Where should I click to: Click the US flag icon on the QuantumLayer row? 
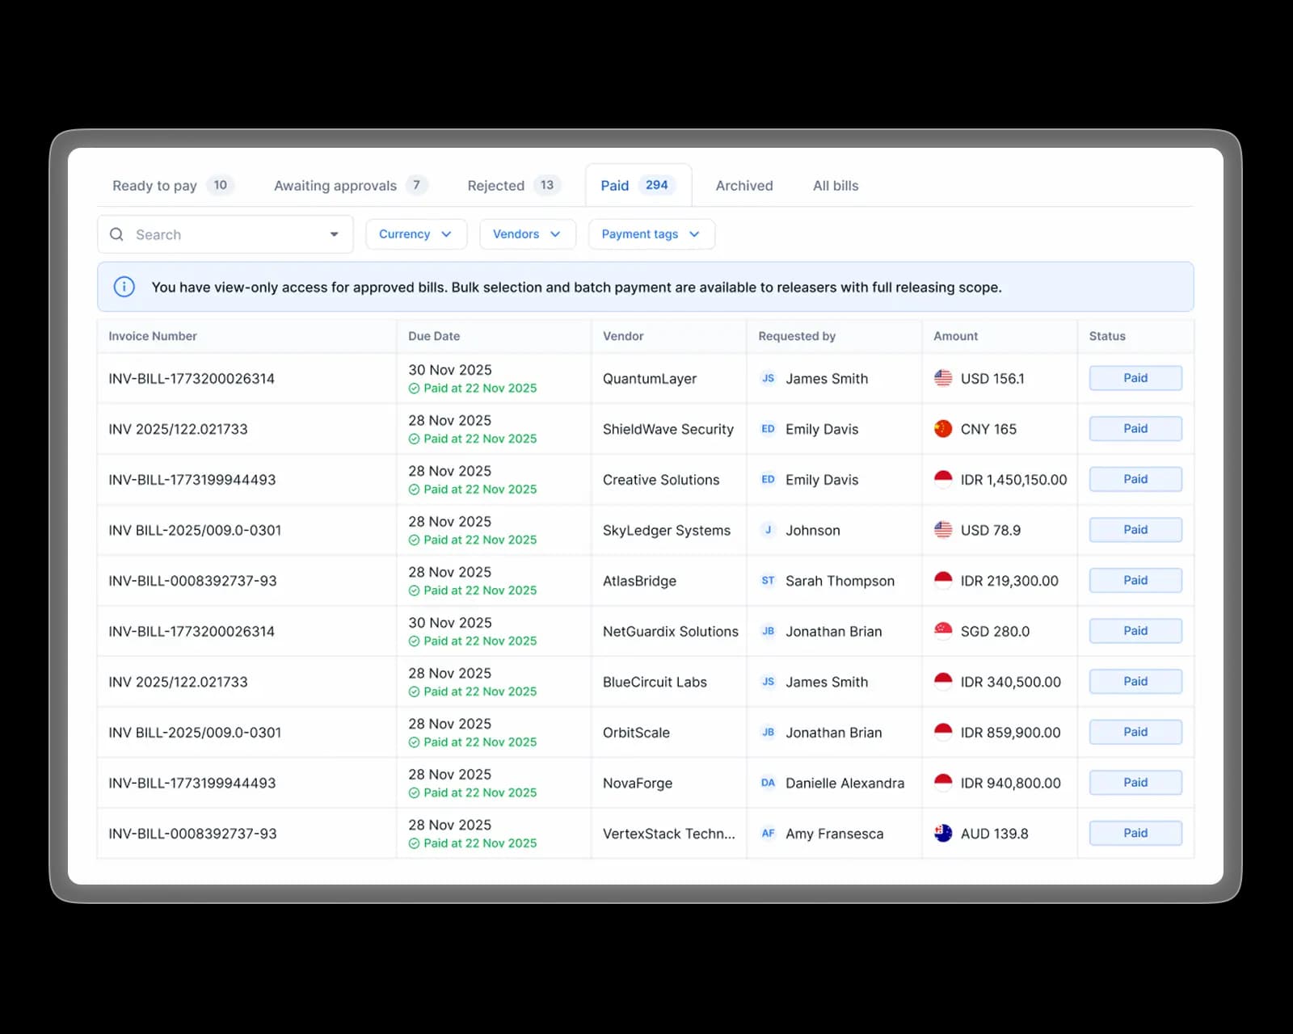(942, 376)
